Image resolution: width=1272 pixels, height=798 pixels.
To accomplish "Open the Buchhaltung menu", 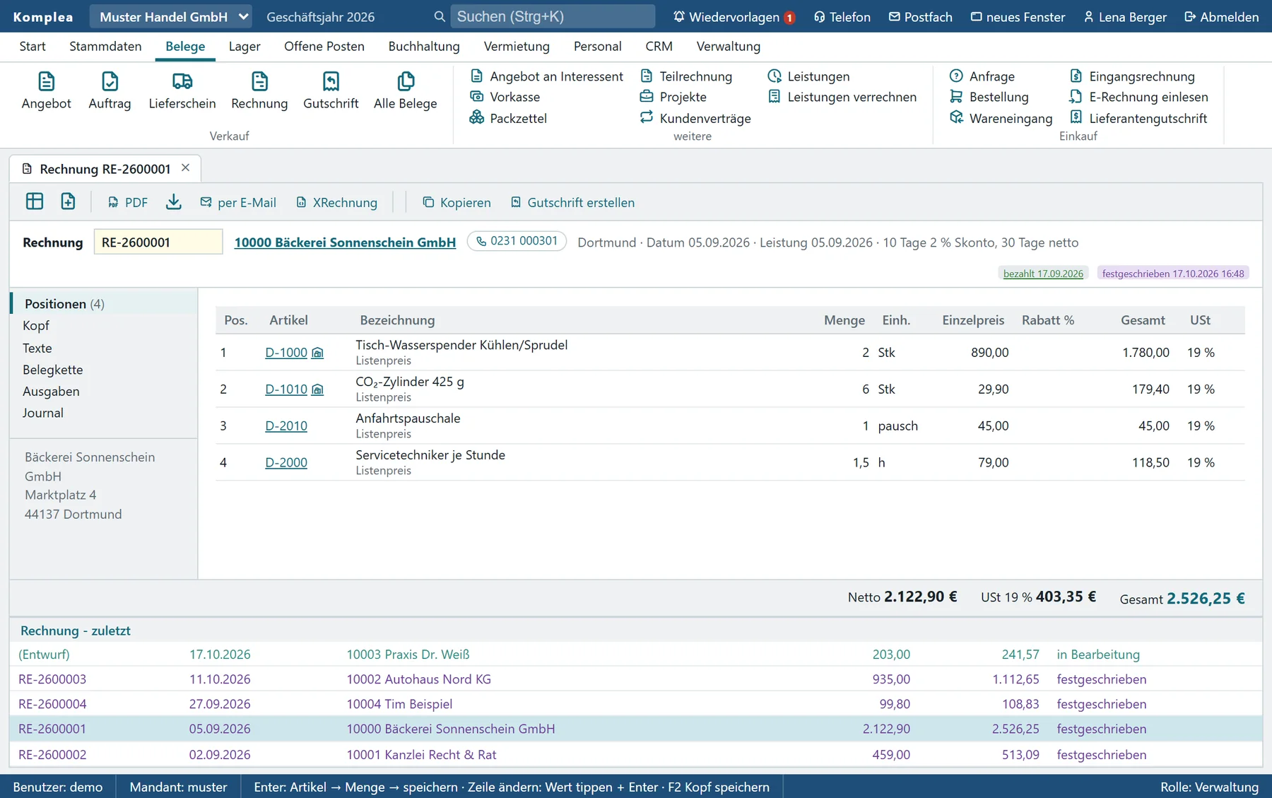I will [424, 46].
